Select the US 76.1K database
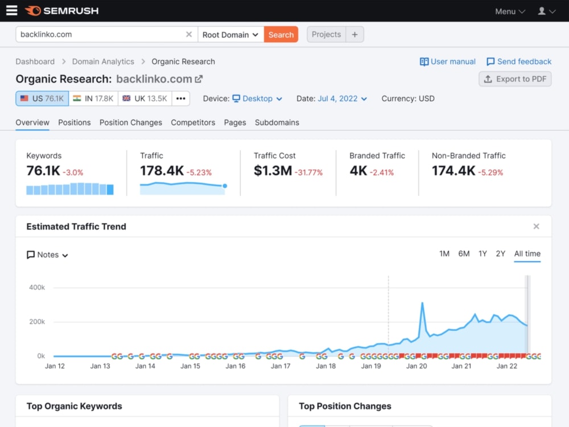 pyautogui.click(x=42, y=98)
